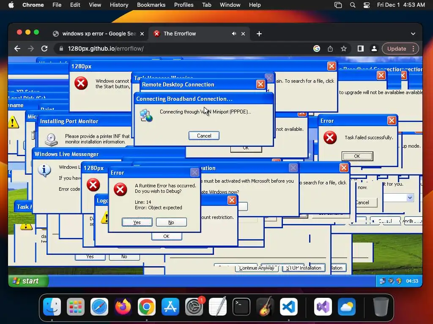Image resolution: width=433 pixels, height=324 pixels.
Task: Open the Bookmarks menu
Action: (x=151, y=5)
